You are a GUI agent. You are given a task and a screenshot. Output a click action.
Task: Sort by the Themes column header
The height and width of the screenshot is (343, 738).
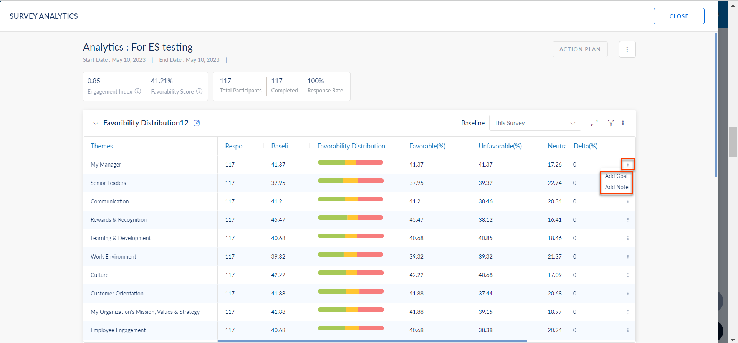click(x=102, y=146)
